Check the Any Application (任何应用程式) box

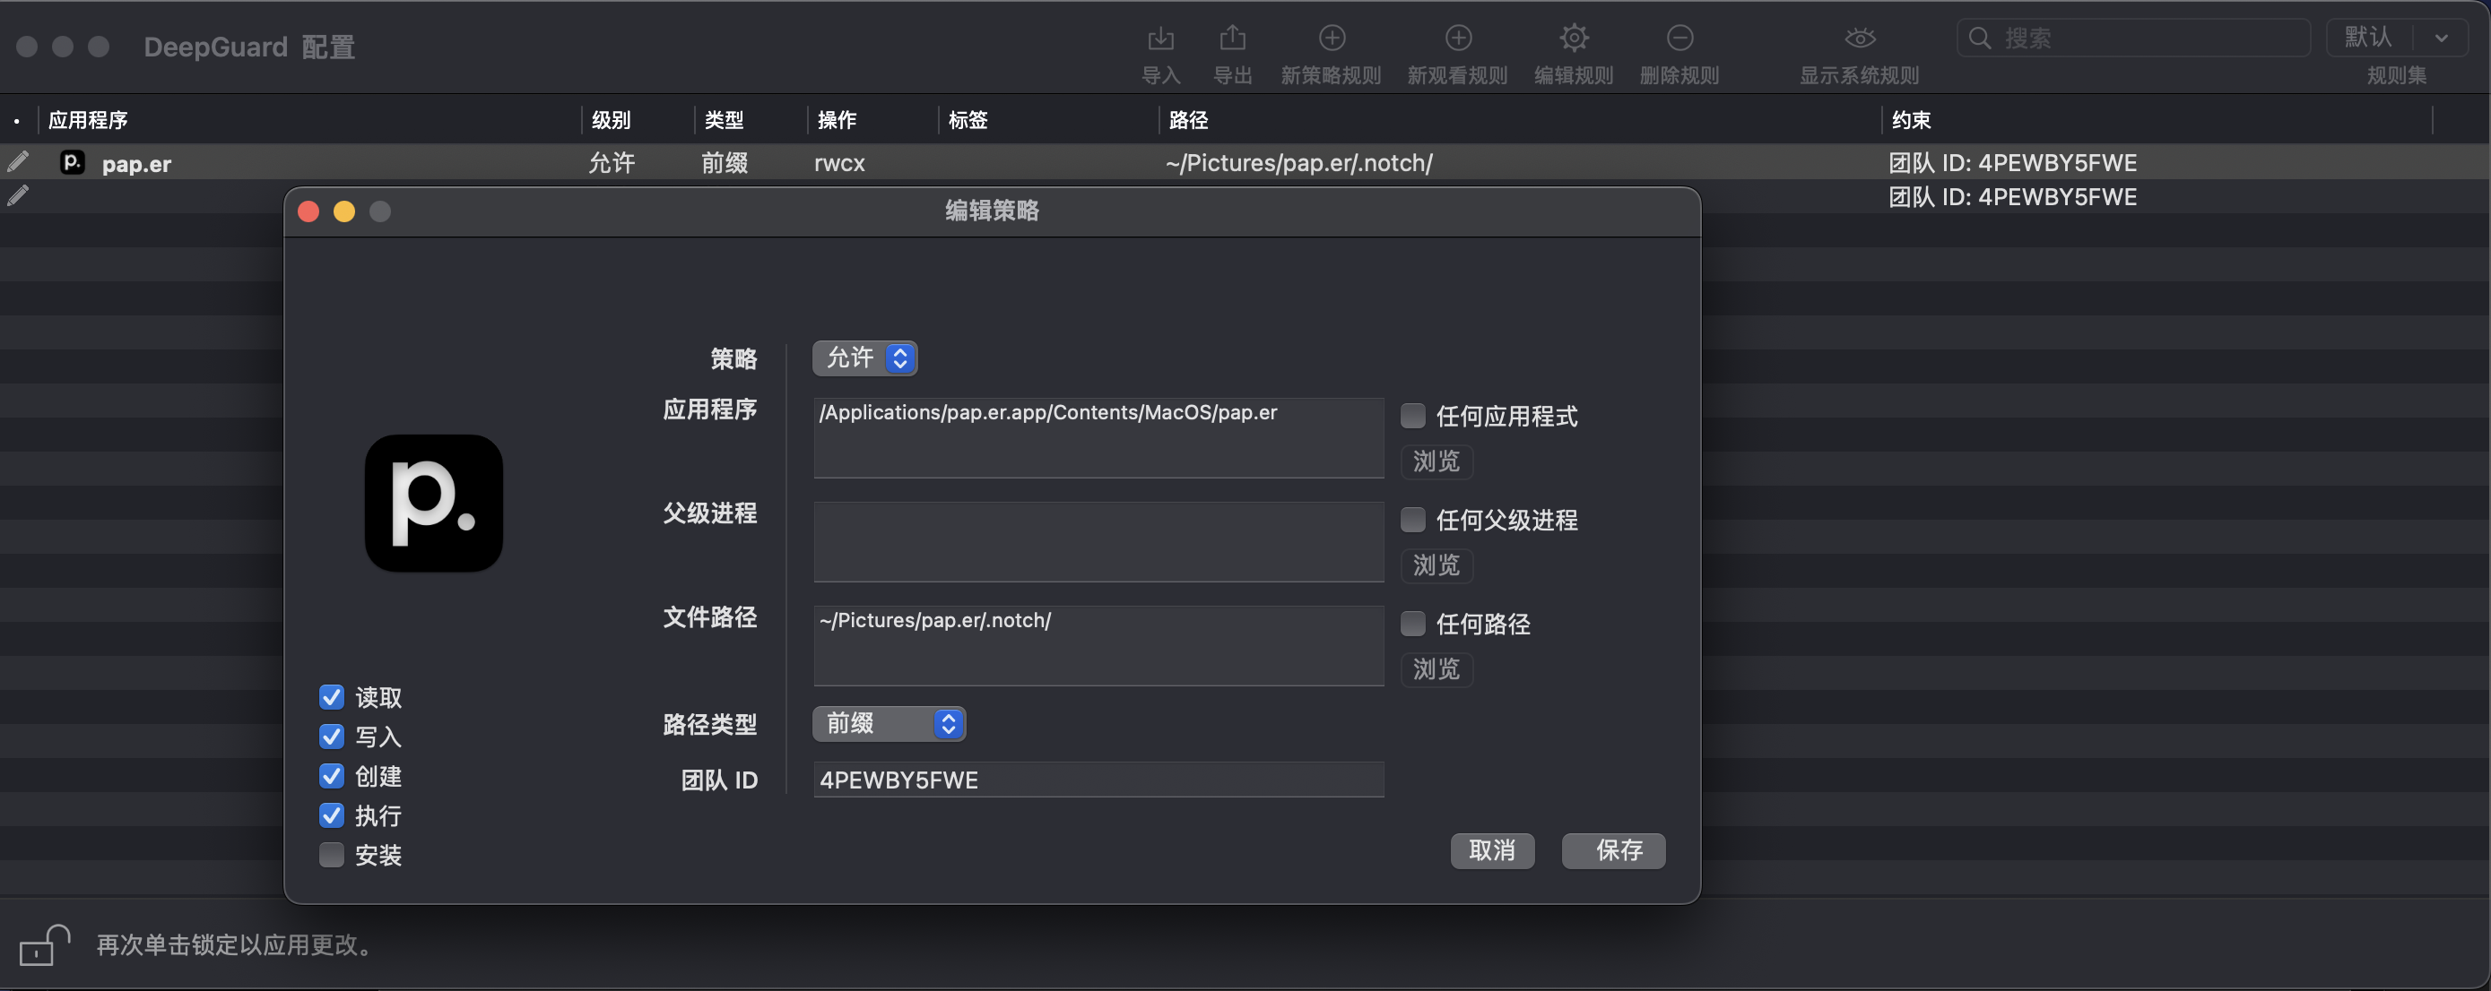point(1413,417)
